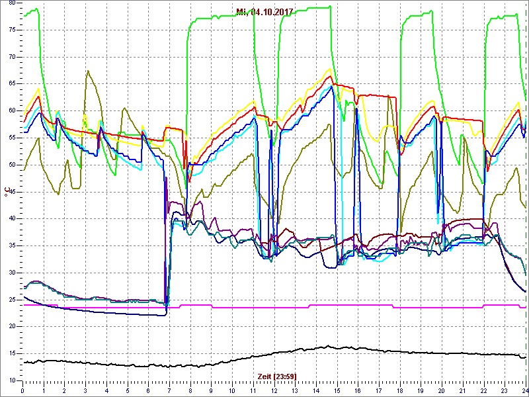Select hour 9 on the time axis
Screen dimensions: 529x397
[x=211, y=390]
